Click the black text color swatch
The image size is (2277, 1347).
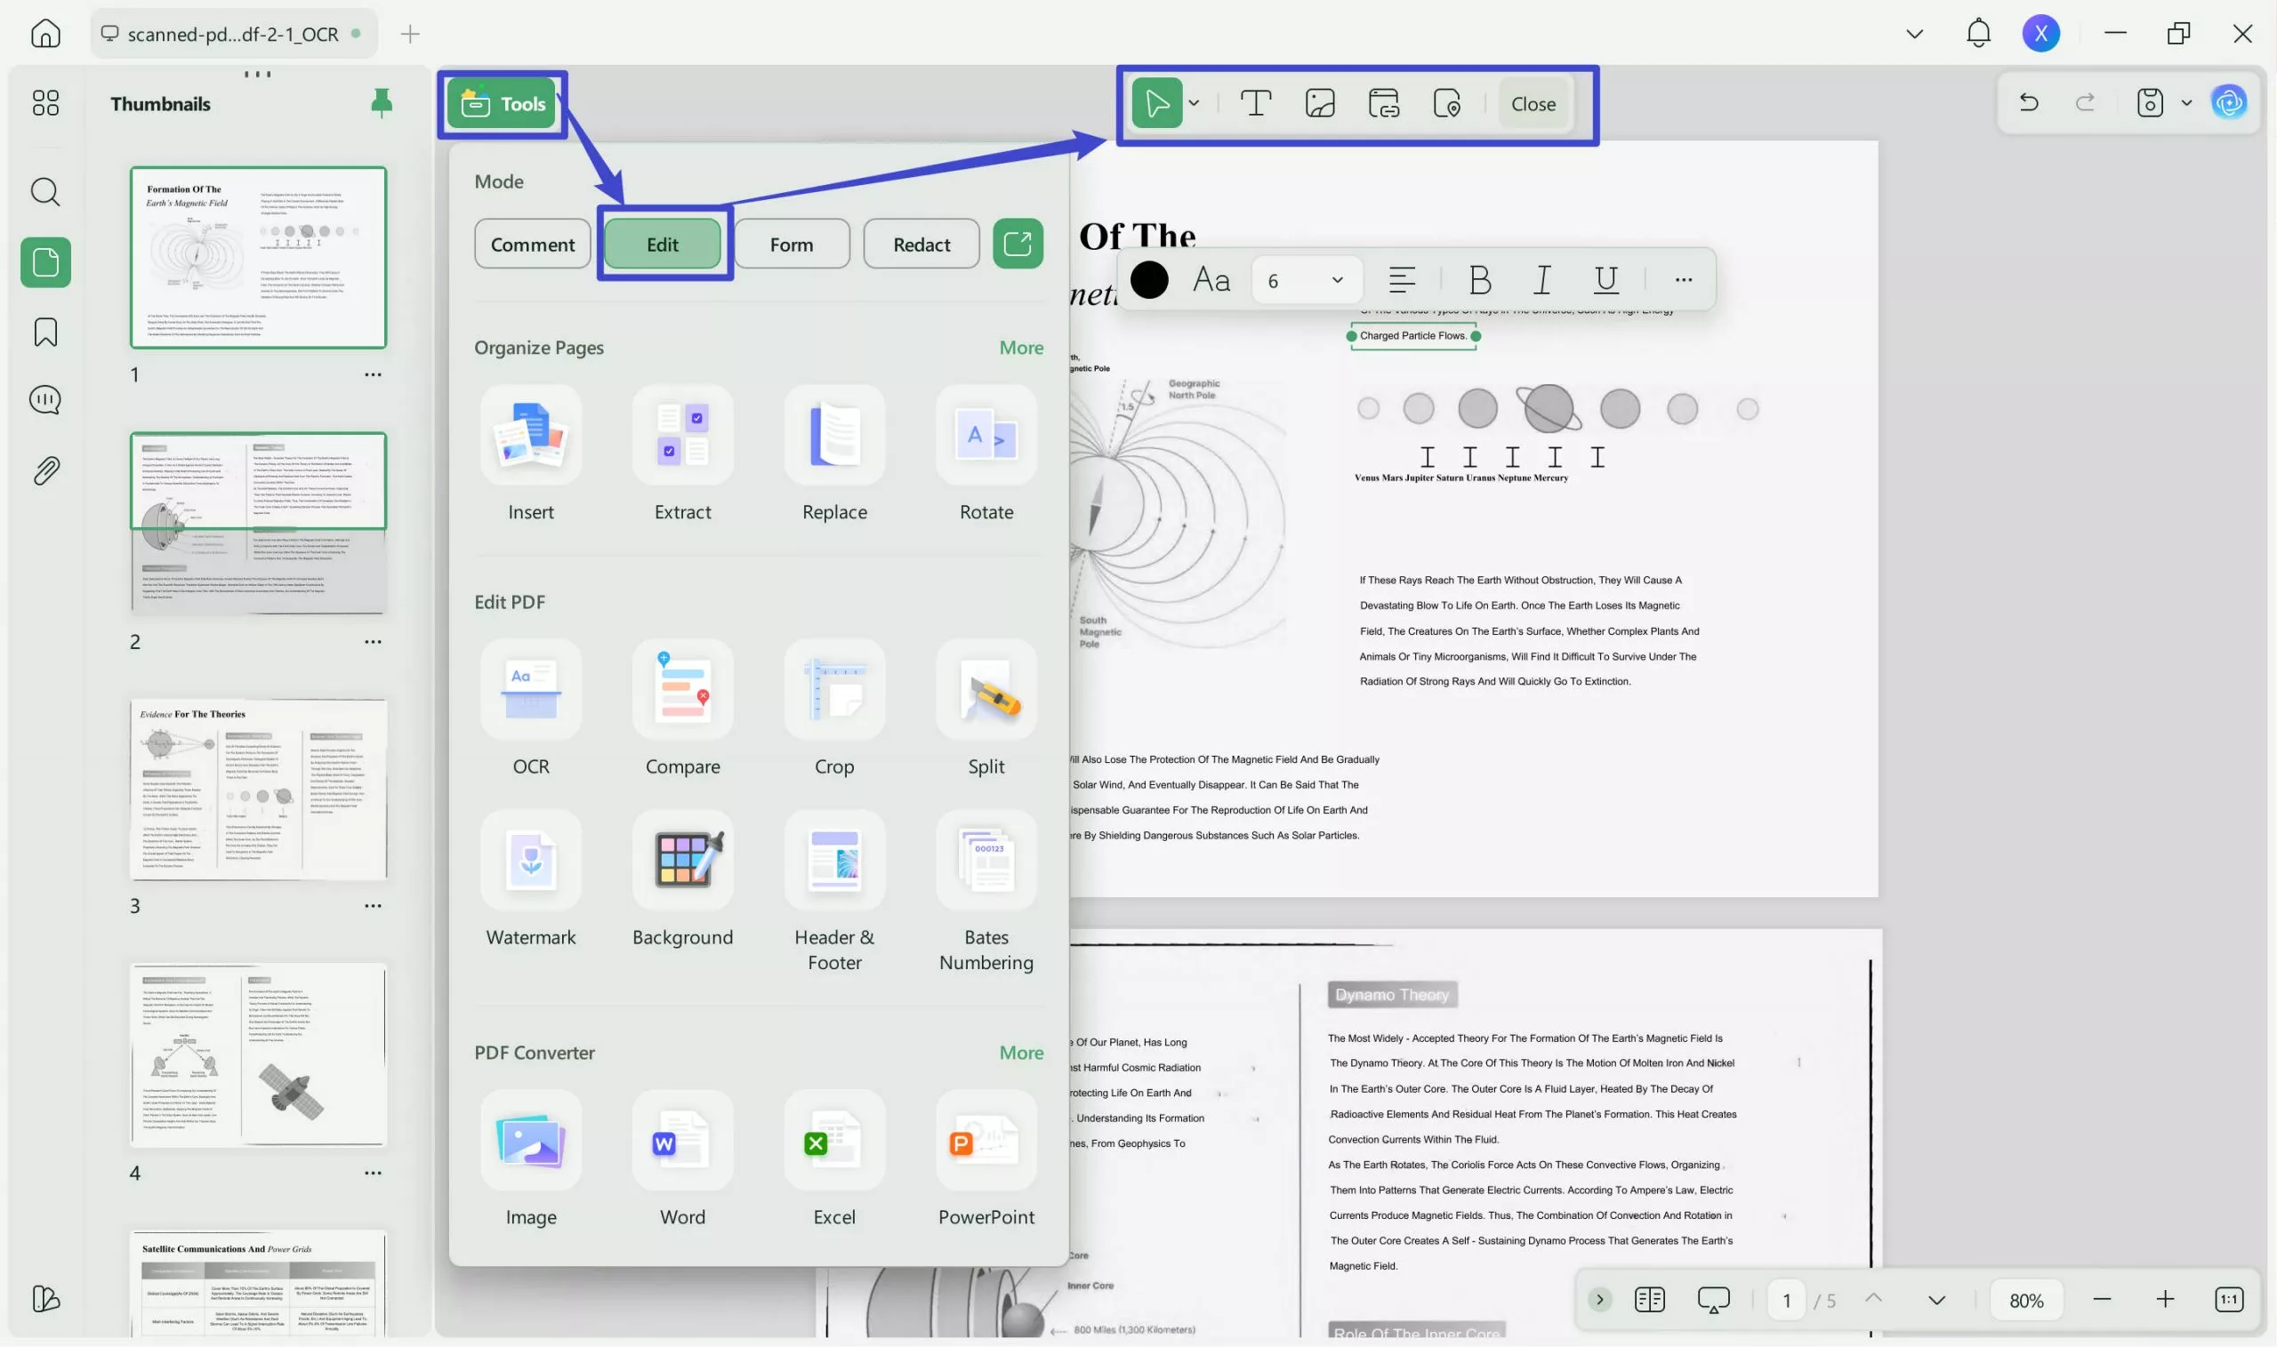(1149, 279)
